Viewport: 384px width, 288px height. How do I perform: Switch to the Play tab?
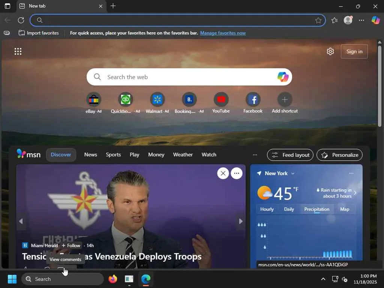tap(135, 155)
